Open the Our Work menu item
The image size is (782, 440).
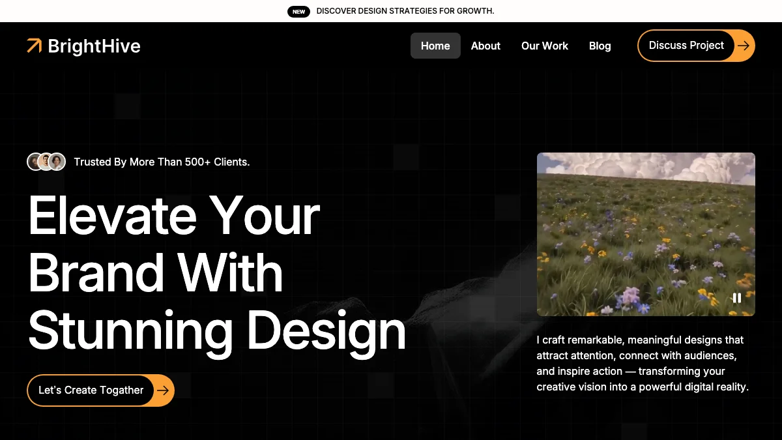click(545, 46)
